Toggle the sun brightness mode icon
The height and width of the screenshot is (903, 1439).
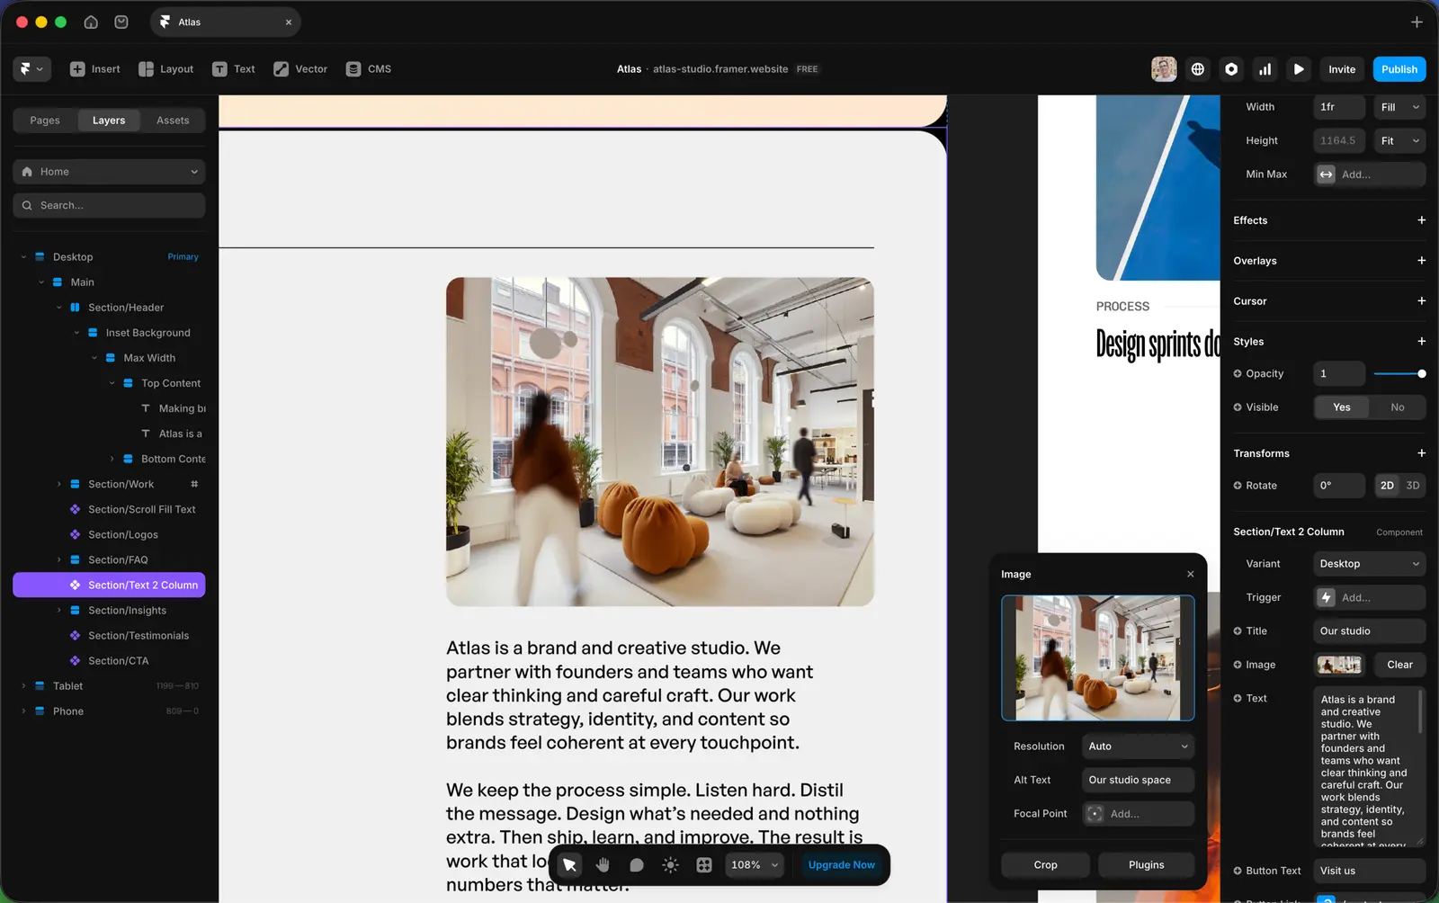pos(670,865)
